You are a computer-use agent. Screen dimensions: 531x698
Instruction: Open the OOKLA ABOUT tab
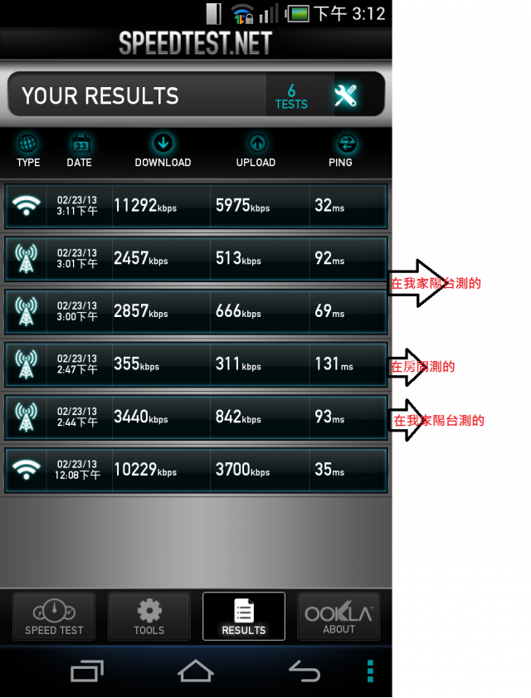pos(339,617)
